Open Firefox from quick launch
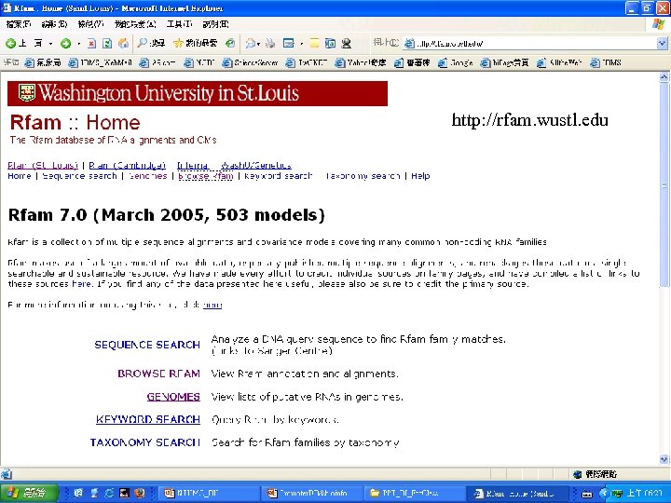This screenshot has width=671, height=503. pyautogui.click(x=140, y=493)
